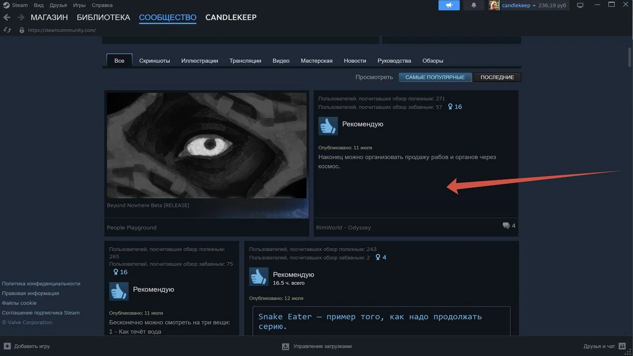Viewport: 633px width, 356px height.
Task: Switch to the Обзоры tab
Action: [x=433, y=61]
